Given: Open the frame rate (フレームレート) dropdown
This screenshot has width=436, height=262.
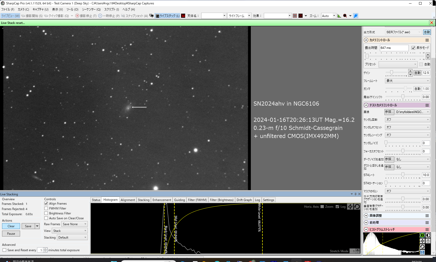Looking at the screenshot, I should coord(408,81).
